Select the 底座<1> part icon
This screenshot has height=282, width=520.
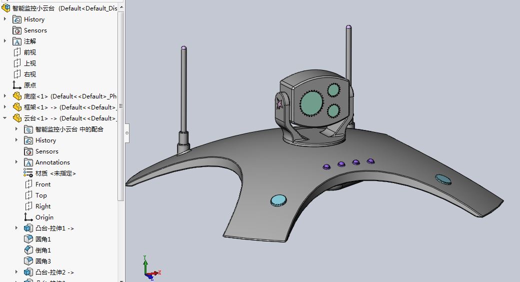[x=17, y=96]
